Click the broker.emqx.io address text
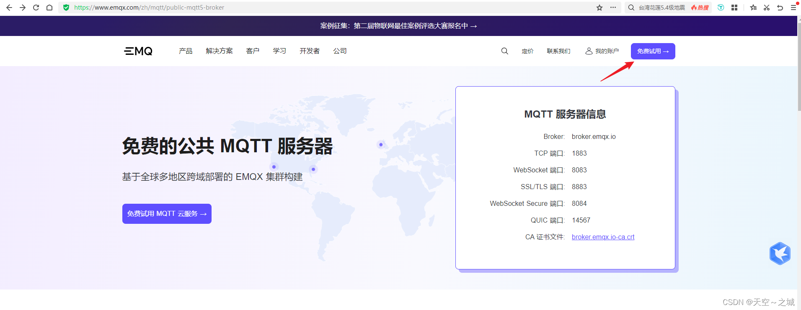801x310 pixels. coord(594,136)
